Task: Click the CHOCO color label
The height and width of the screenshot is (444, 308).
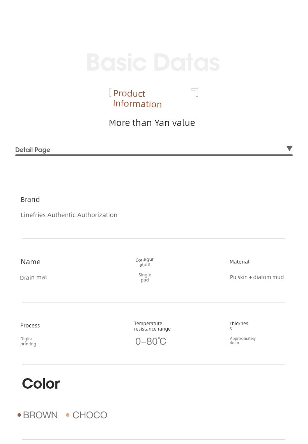Action: pyautogui.click(x=90, y=415)
